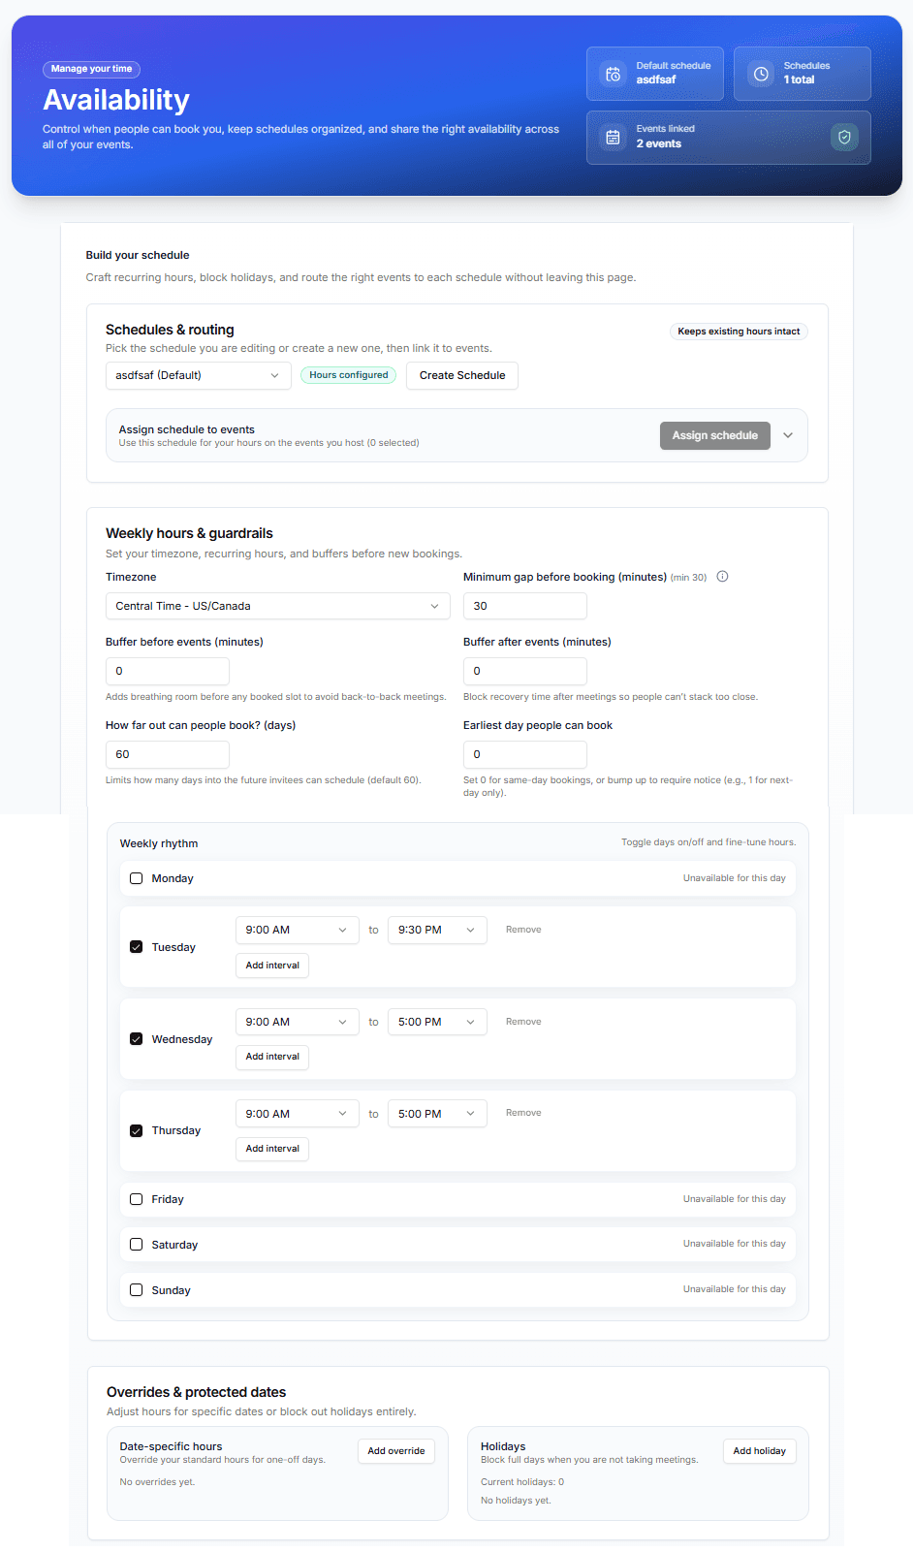
Task: Focus the Buffer before events input field
Action: (x=168, y=671)
